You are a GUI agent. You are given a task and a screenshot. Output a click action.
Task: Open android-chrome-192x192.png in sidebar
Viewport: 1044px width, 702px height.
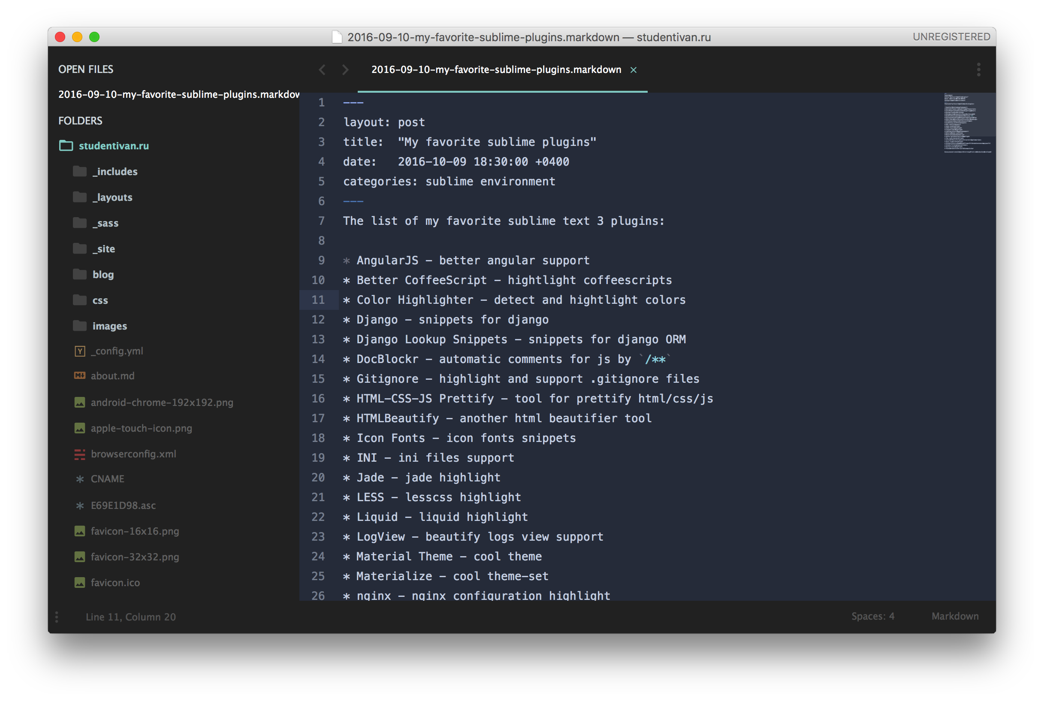162,402
